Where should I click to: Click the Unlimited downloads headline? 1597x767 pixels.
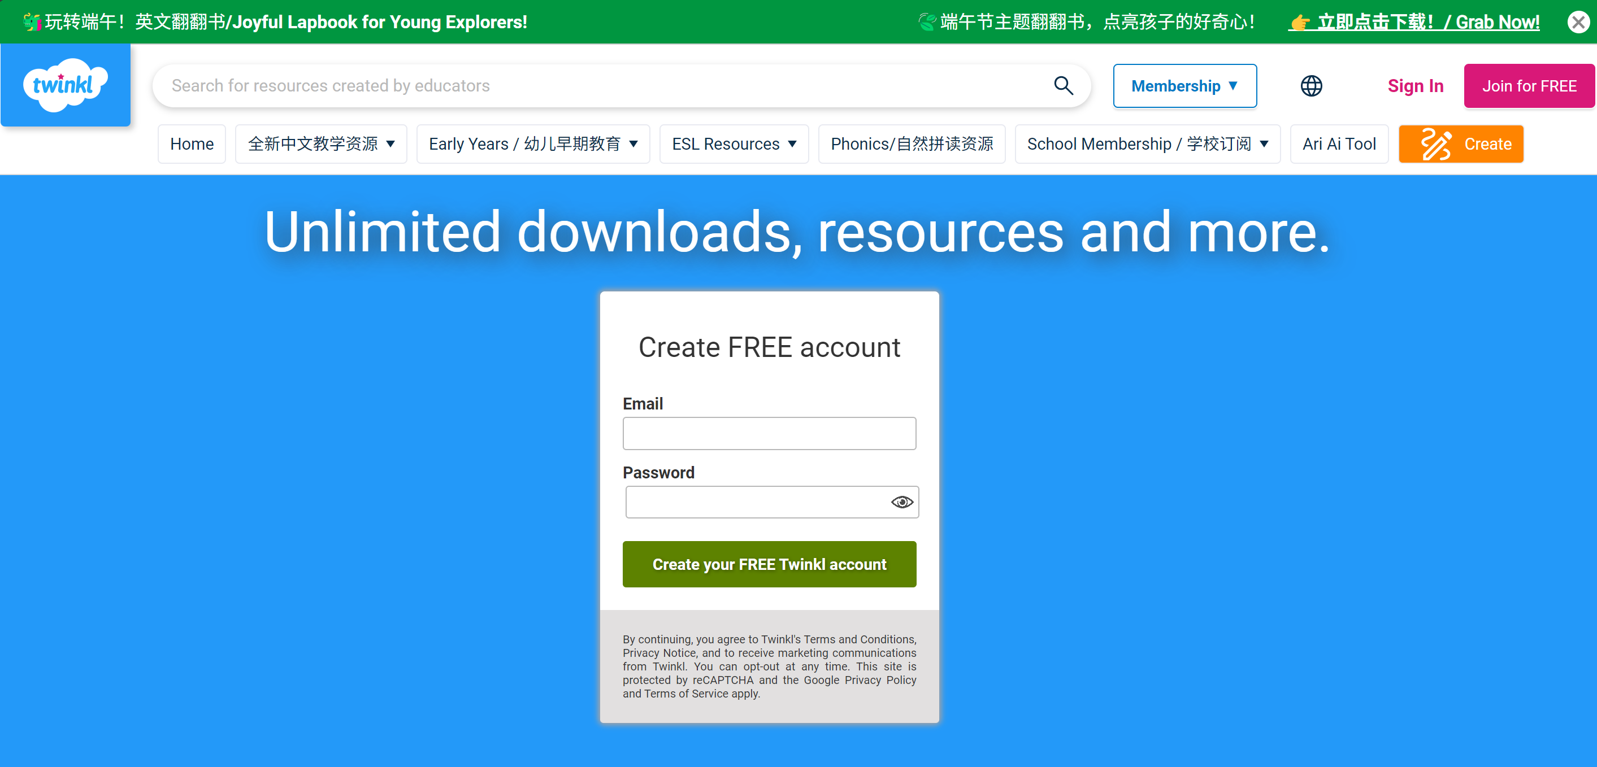pyautogui.click(x=797, y=231)
